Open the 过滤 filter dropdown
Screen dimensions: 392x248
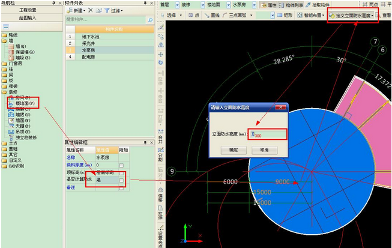[113, 10]
